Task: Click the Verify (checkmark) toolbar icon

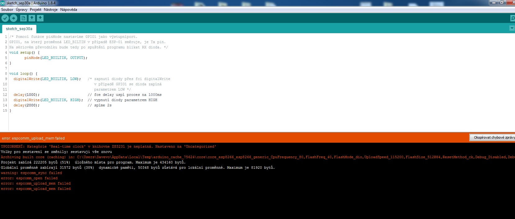Action: [5, 18]
